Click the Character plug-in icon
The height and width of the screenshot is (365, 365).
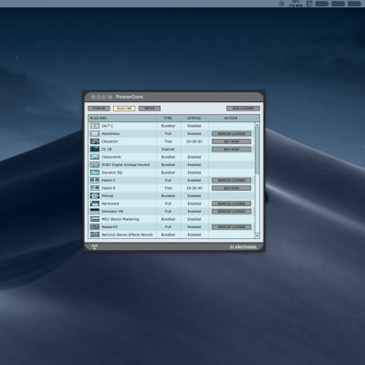coord(95,141)
